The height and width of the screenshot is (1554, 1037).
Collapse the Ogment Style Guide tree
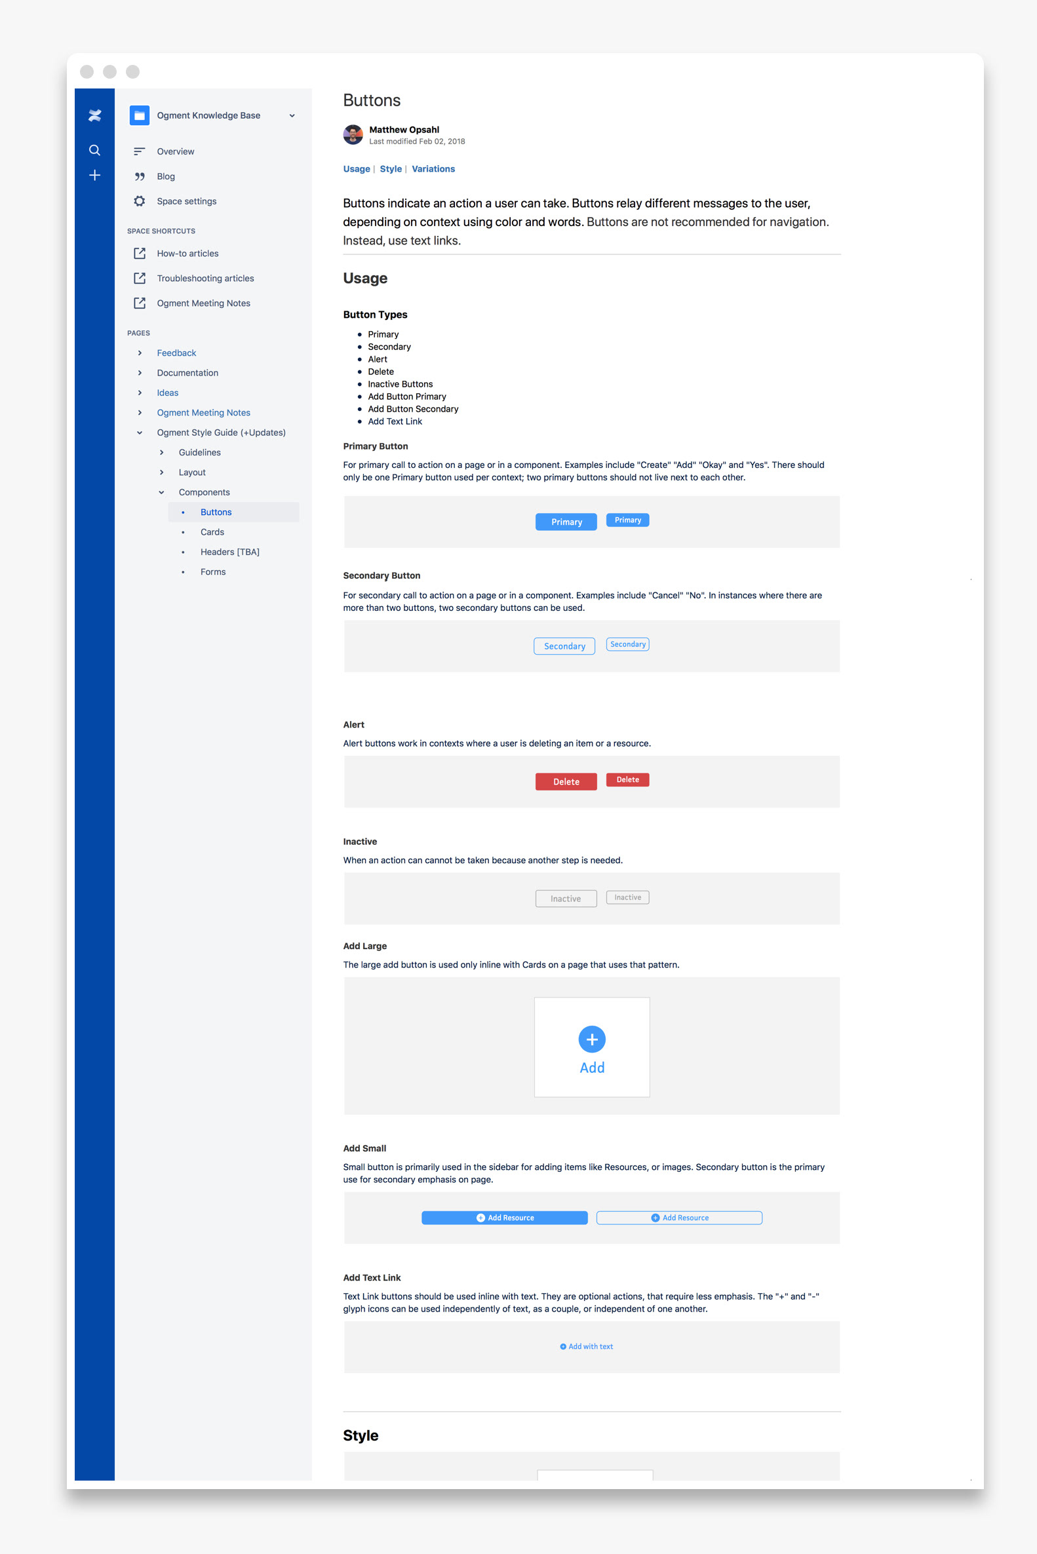point(140,433)
